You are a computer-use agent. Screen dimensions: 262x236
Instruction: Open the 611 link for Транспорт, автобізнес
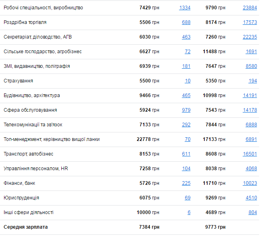[x=186, y=154]
